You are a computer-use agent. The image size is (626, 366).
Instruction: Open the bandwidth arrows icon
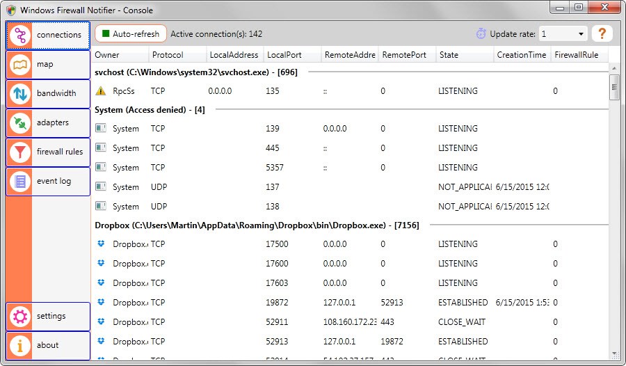pyautogui.click(x=20, y=94)
